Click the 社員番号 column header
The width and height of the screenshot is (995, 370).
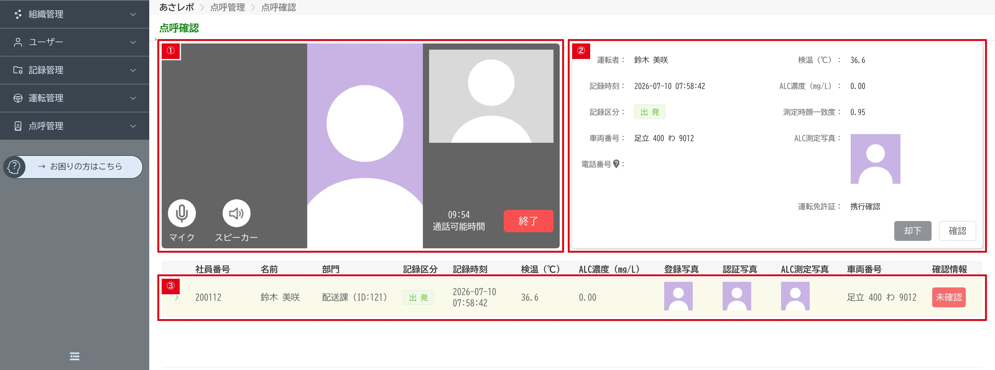(212, 269)
